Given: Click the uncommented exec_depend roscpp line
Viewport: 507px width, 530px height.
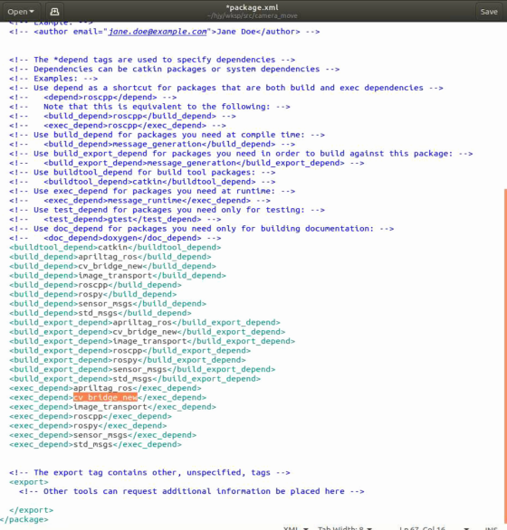Looking at the screenshot, I should (91, 416).
